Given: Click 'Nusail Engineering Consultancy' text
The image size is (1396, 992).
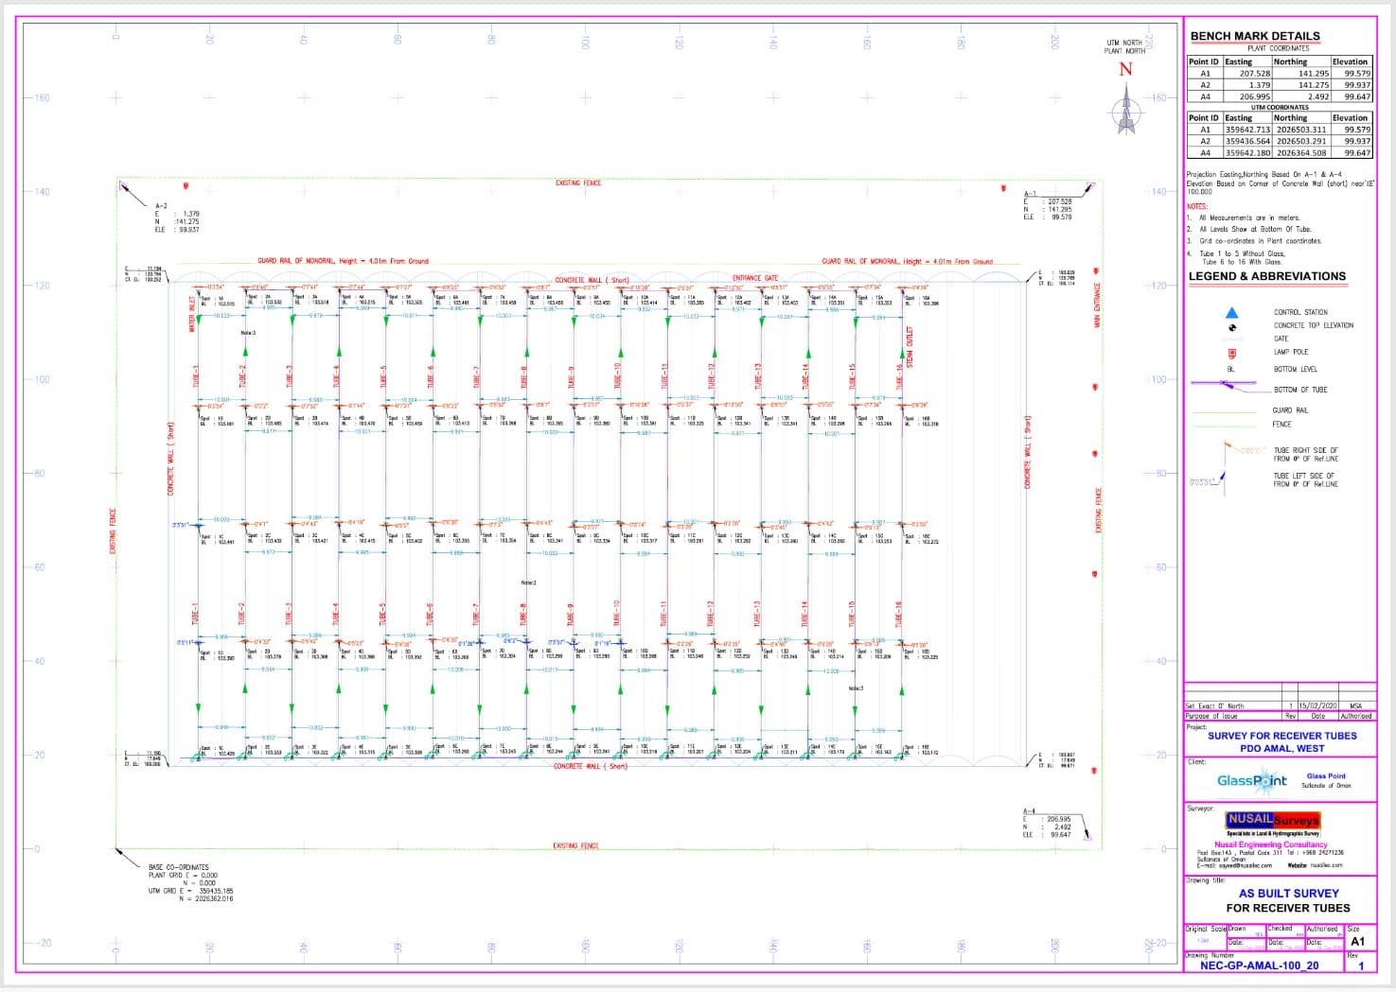Looking at the screenshot, I should click(1271, 844).
